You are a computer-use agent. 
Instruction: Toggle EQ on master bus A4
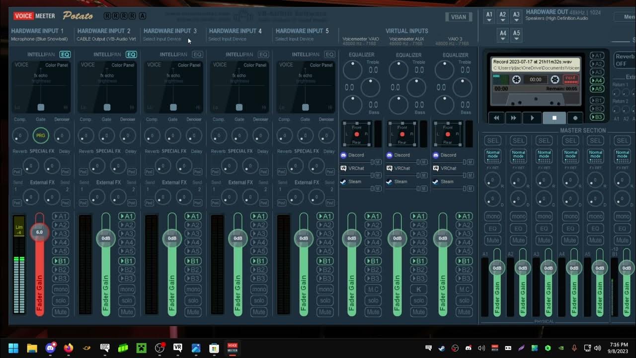(570, 228)
